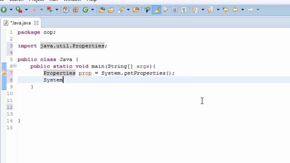This screenshot has width=290, height=163.
Task: Click the 'prop' variable on line 7
Action: (x=85, y=73)
